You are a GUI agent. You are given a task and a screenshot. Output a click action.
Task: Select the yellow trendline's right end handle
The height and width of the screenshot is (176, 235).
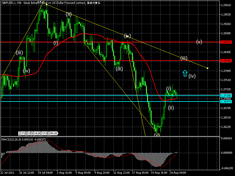click(x=208, y=68)
